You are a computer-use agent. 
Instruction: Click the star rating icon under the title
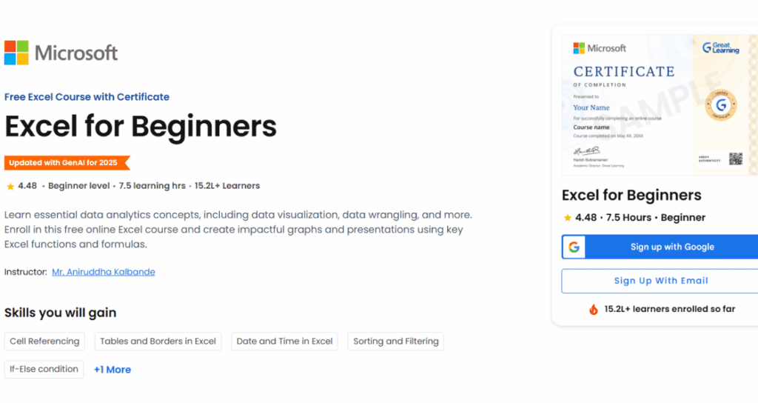(x=10, y=186)
